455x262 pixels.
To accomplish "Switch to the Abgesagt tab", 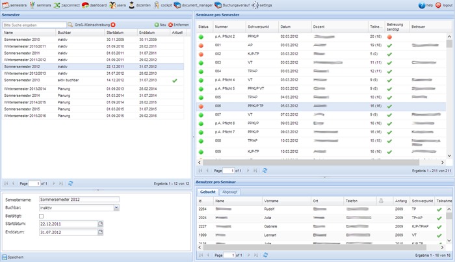I will [x=229, y=192].
